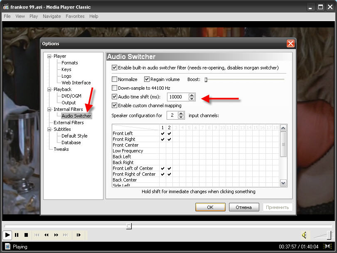The image size is (337, 253).
Task: Decrease audio time shift with down arrow
Action: coord(192,98)
